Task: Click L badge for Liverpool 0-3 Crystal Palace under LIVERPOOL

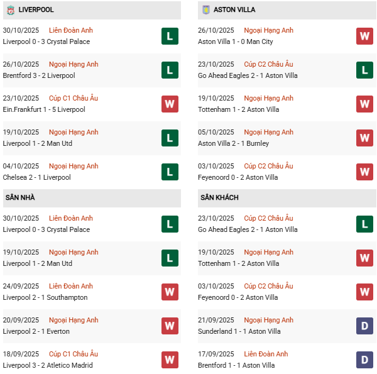Action: pos(170,36)
